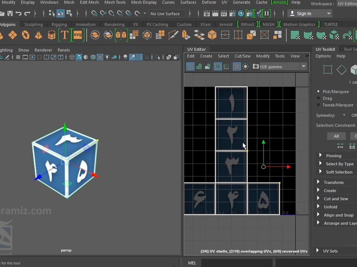Screen dimensions: 357x267
Task: Open Render Settings clapperboard with gear
Action: click(232, 13)
